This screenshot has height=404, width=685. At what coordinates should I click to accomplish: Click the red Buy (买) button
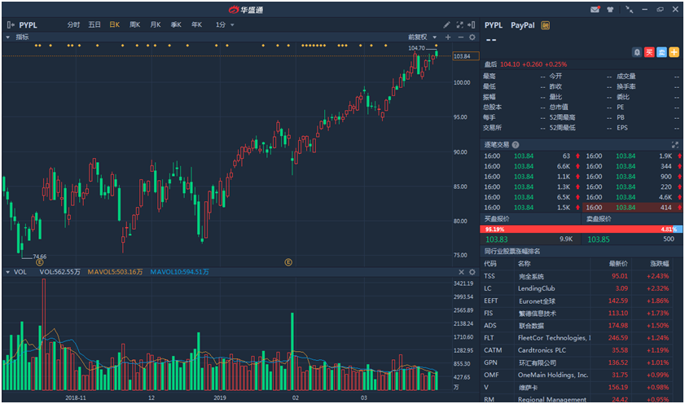click(649, 52)
